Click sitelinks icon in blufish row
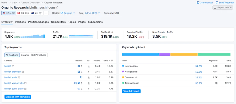The image size is (236, 104). (79, 66)
